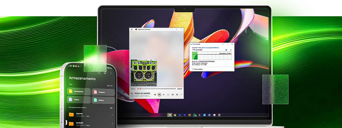
Task: Cancel the file copy with the X
Action: pos(231,50)
